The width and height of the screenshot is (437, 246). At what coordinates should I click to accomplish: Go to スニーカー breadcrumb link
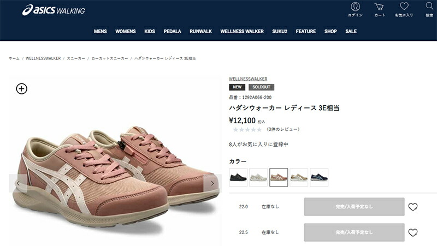76,58
